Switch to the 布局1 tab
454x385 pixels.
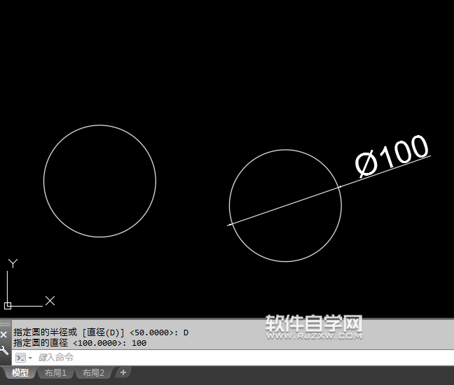55,373
